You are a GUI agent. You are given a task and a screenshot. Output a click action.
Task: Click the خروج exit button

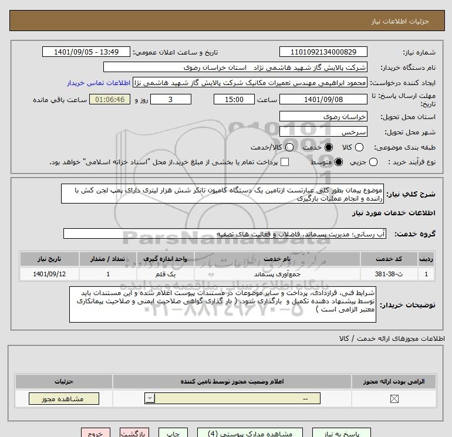click(96, 433)
